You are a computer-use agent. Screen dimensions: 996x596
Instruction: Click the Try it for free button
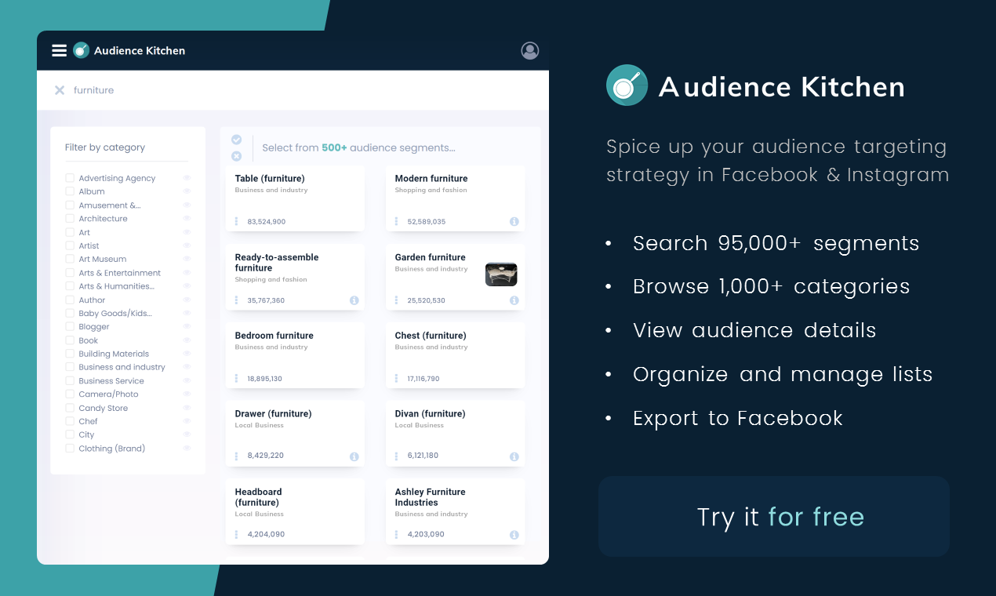point(774,517)
